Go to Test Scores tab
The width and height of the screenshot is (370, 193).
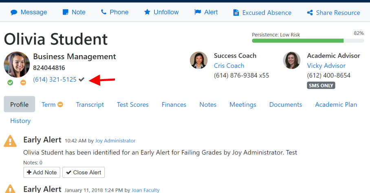(132, 105)
